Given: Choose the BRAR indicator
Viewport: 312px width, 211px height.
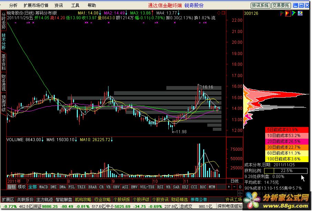Looking at the screenshot, I should tap(93, 187).
